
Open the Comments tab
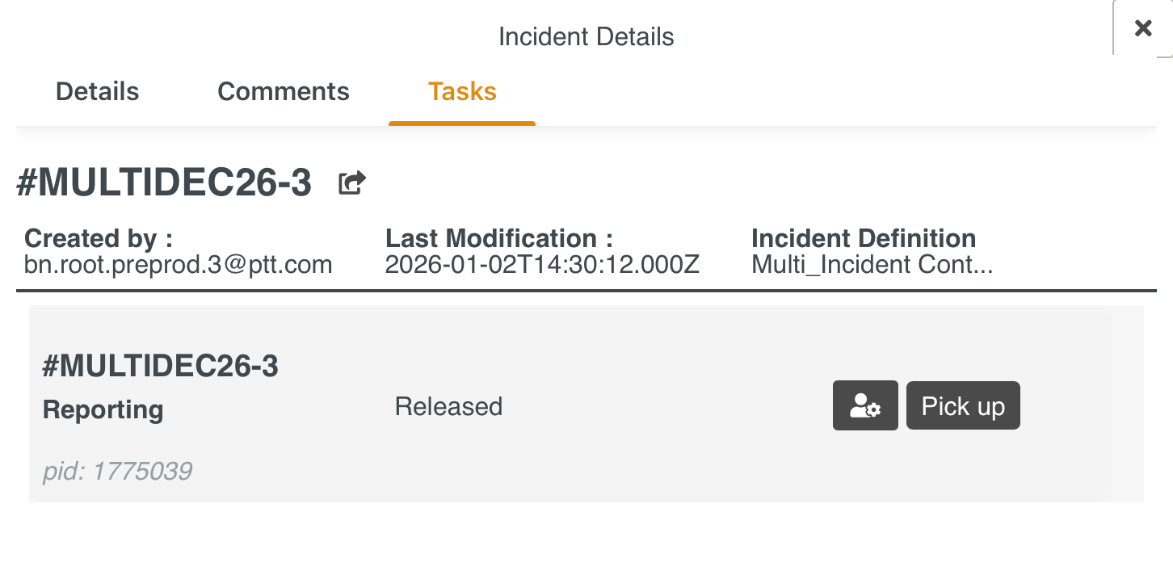(284, 91)
